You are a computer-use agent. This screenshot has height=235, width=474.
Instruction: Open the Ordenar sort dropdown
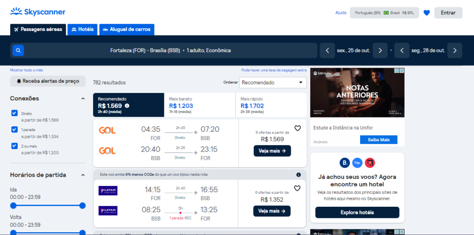[x=273, y=82]
